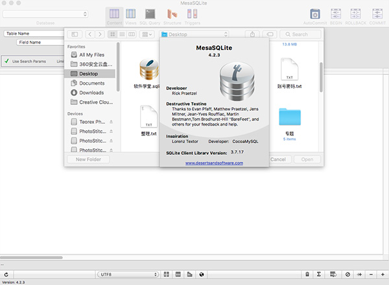Select the 整理.txt file

(x=149, y=121)
